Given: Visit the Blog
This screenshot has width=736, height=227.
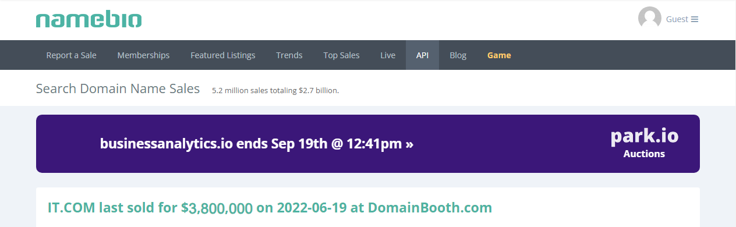Looking at the screenshot, I should point(458,55).
